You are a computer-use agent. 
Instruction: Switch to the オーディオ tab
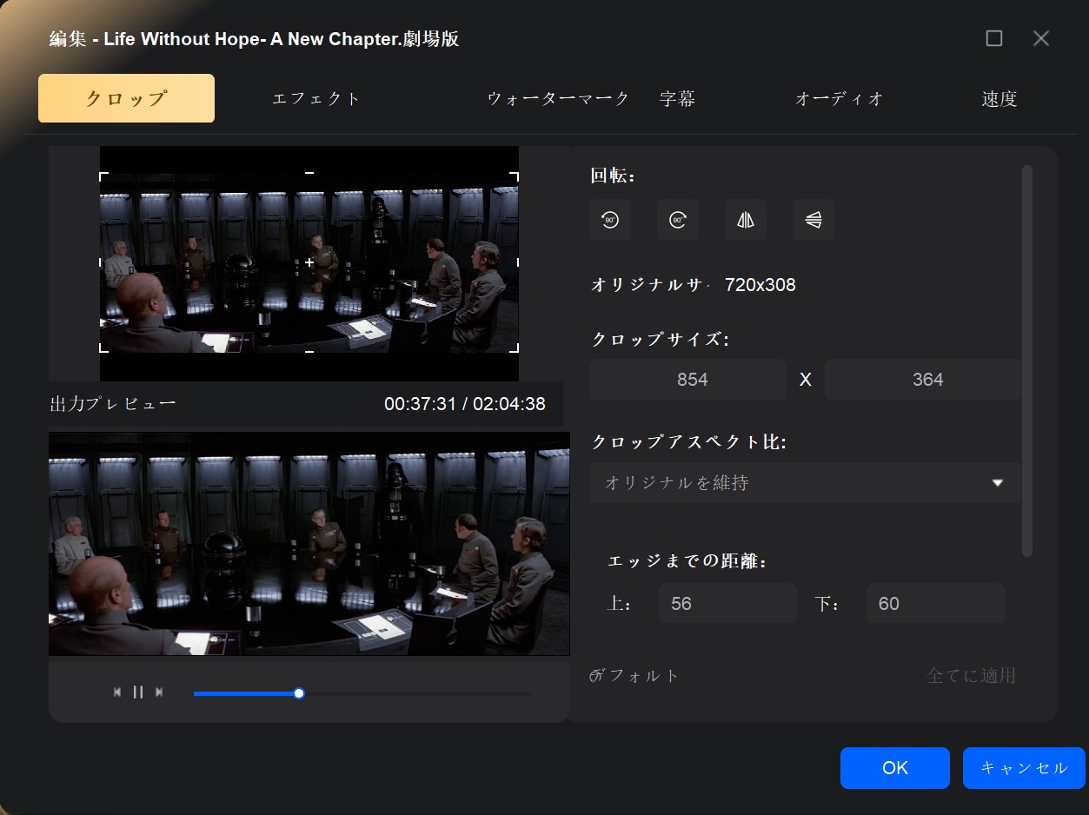click(x=840, y=98)
